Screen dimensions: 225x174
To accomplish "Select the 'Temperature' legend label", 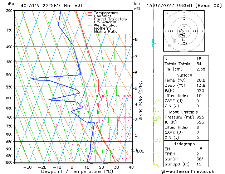I will coord(106,13).
